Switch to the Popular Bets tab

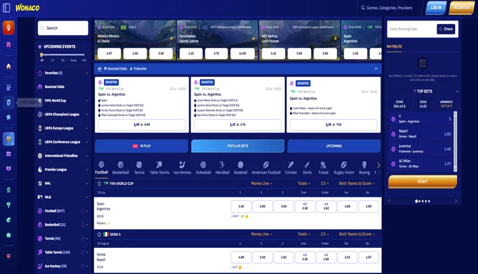coord(238,146)
